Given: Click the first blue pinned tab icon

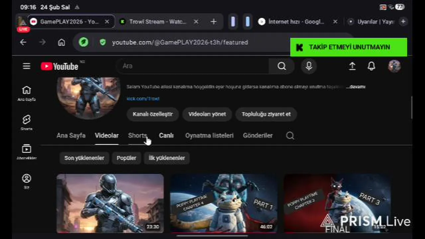Looking at the screenshot, I should (233, 22).
